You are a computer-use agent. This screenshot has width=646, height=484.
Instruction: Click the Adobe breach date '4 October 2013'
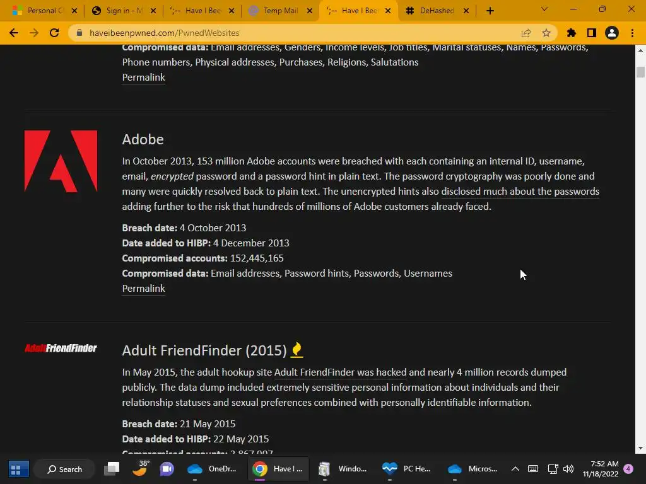pos(213,228)
